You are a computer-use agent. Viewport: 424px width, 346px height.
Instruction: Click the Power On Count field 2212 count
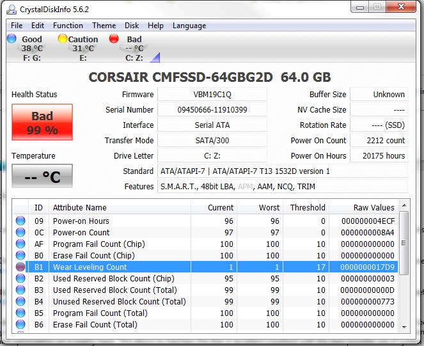(379, 141)
